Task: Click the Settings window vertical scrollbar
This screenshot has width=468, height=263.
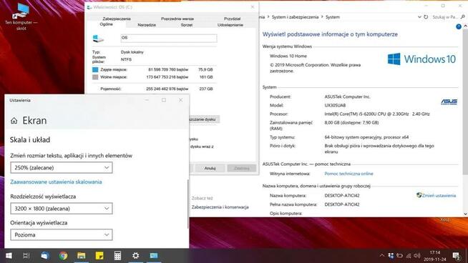Action: click(x=188, y=204)
